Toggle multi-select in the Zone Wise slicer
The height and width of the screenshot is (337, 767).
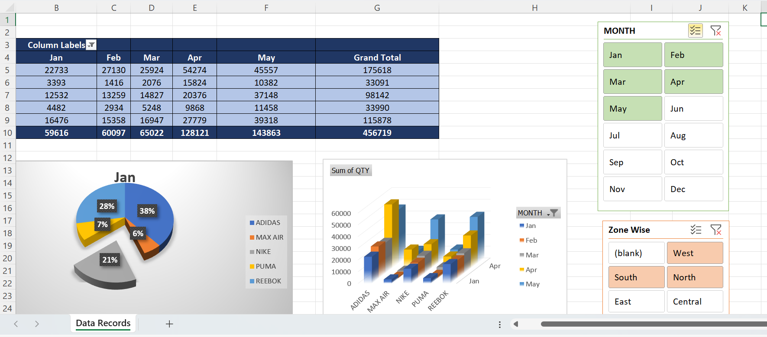coord(696,230)
